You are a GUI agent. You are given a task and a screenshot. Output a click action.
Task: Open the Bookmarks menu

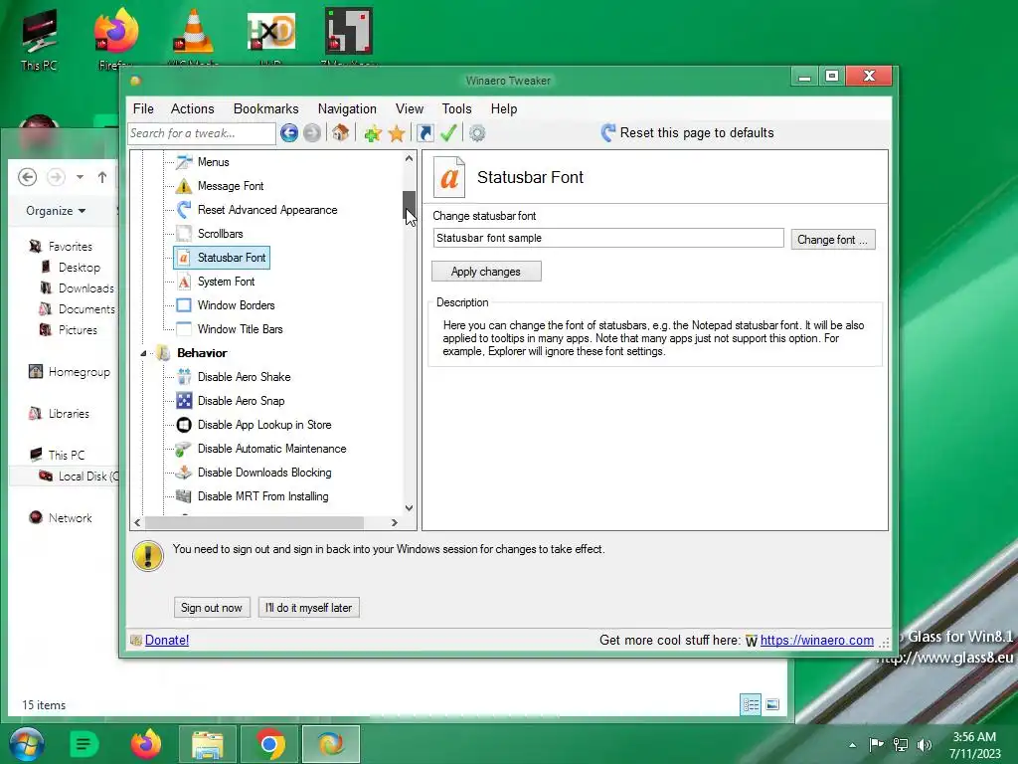(x=266, y=108)
